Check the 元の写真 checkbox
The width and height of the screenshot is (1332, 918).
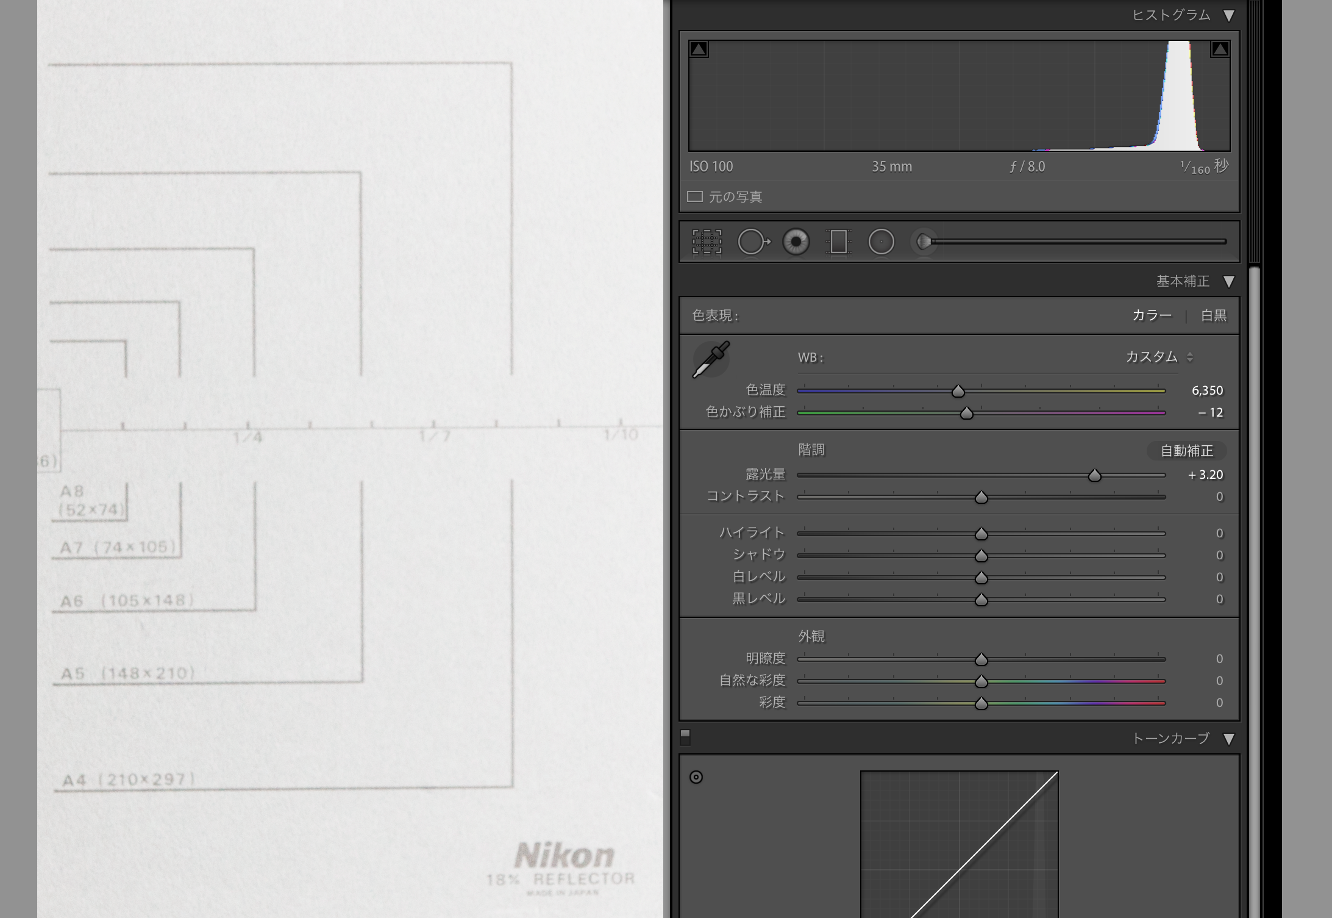695,196
